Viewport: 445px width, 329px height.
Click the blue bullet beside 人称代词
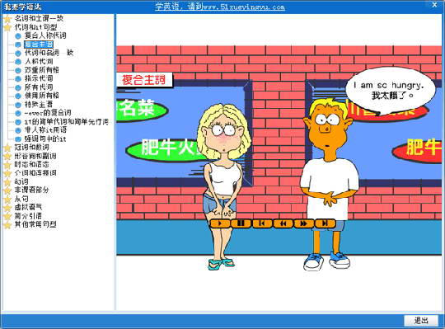(18, 62)
